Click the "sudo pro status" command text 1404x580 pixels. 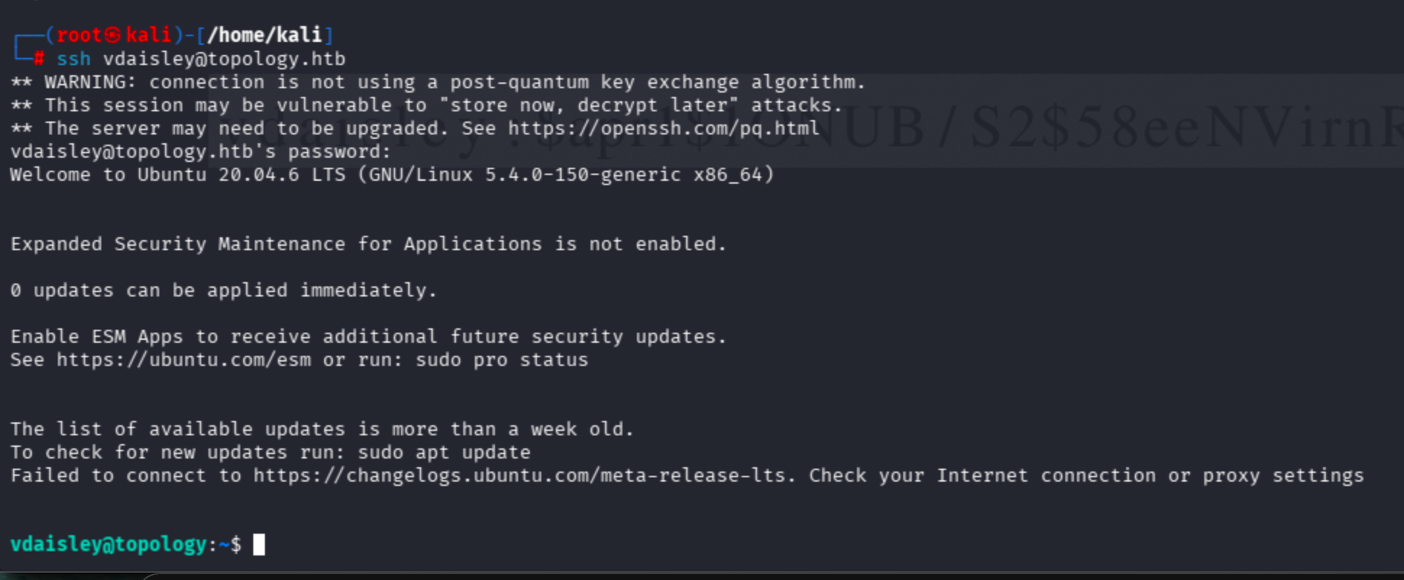click(x=502, y=360)
